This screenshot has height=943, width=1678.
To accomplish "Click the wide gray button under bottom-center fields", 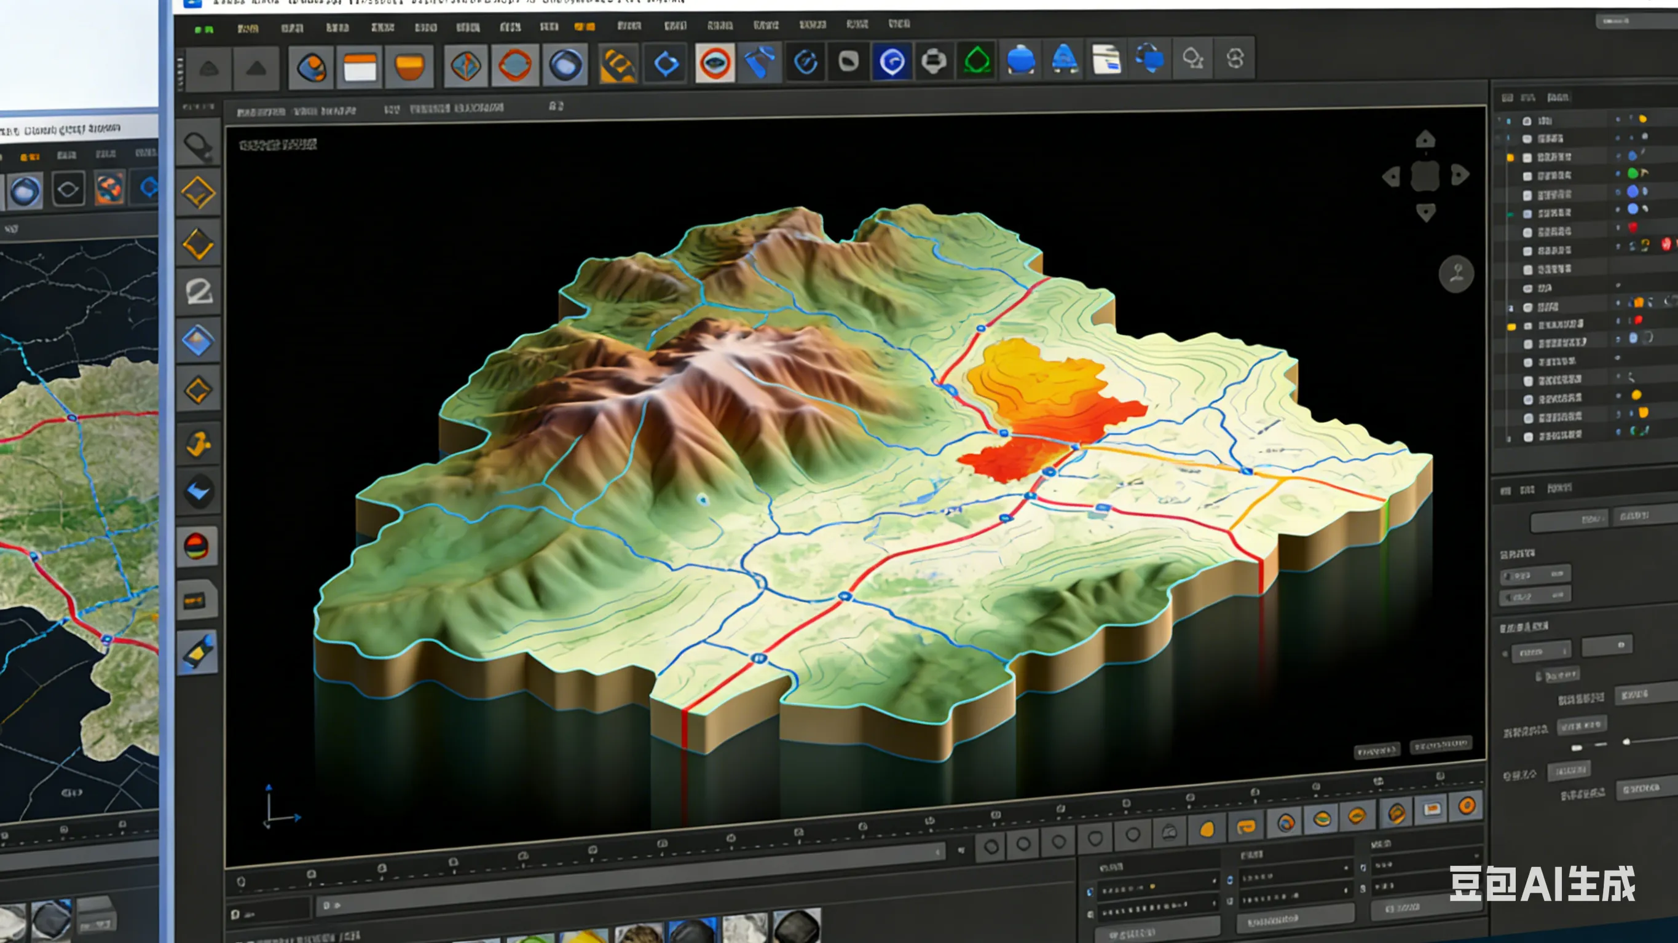I will click(x=1295, y=918).
